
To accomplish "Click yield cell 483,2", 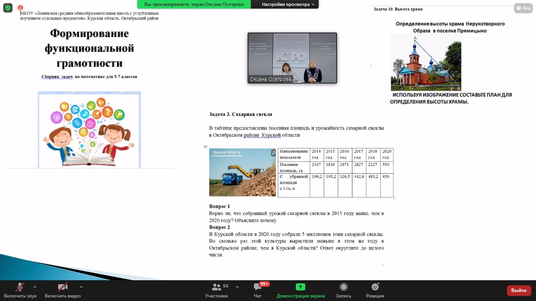I will [373, 185].
